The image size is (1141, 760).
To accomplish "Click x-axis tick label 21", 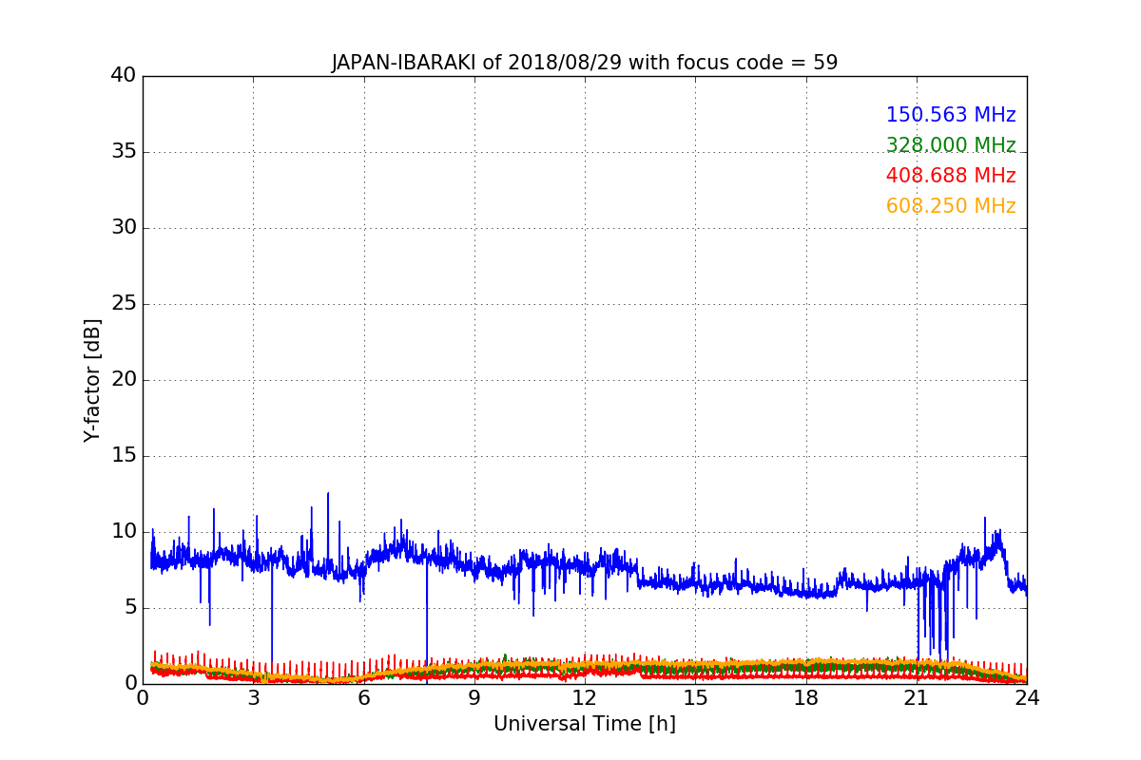I will pos(917,697).
